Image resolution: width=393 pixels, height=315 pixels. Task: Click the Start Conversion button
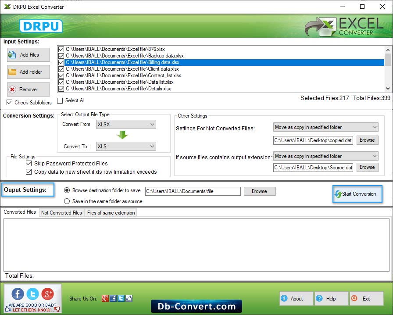coord(357,194)
